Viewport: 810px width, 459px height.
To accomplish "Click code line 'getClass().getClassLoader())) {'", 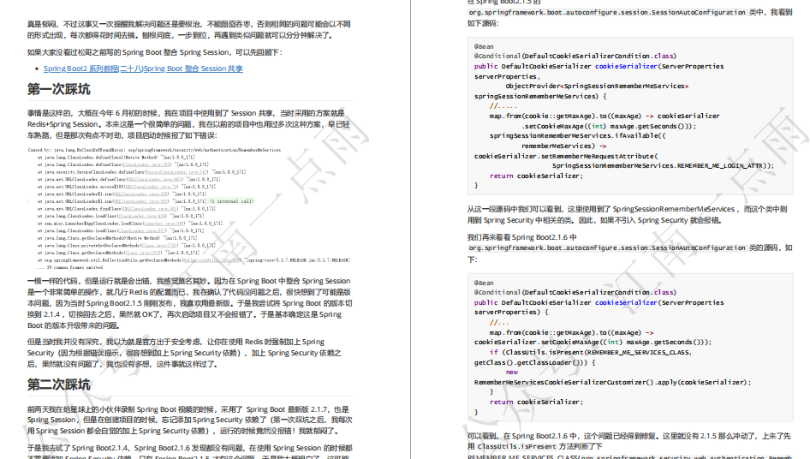I will [534, 362].
